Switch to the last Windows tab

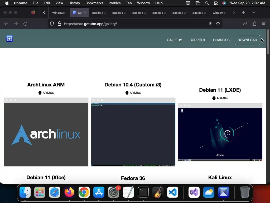219,13
